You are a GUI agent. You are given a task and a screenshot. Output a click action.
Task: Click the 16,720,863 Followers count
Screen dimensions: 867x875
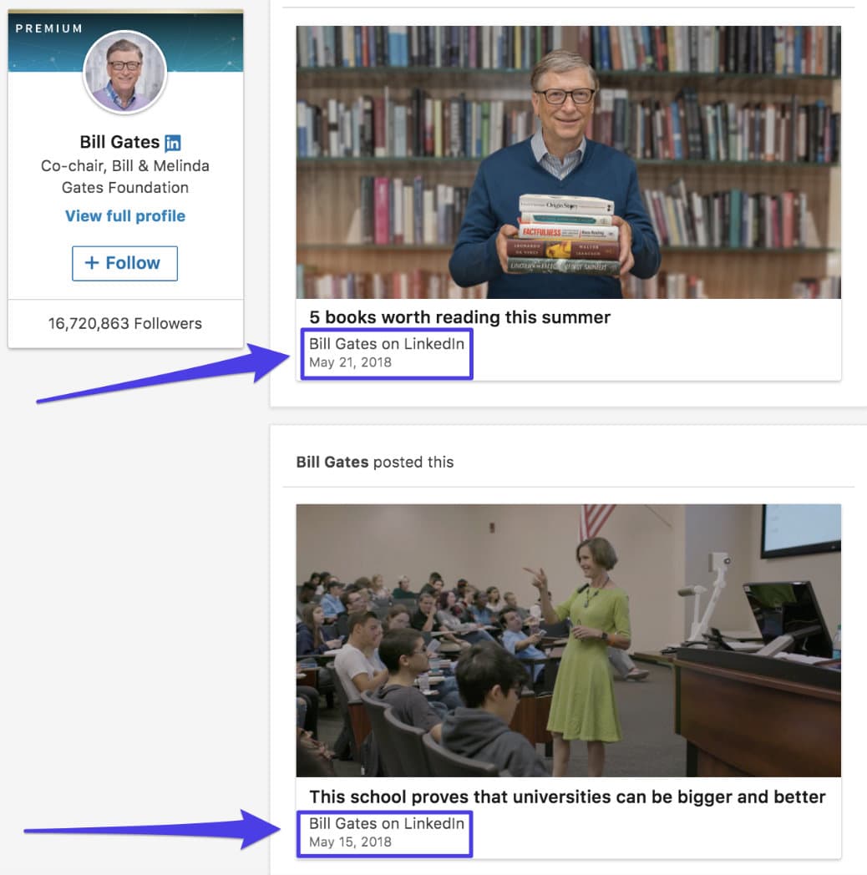124,323
